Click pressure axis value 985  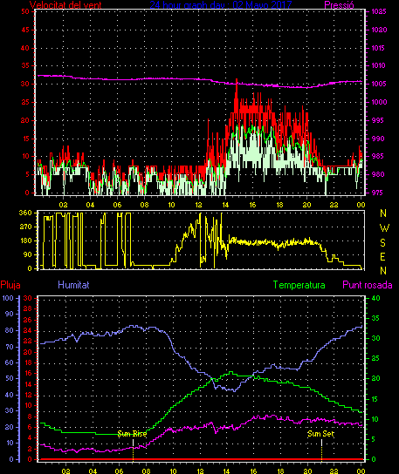point(378,156)
